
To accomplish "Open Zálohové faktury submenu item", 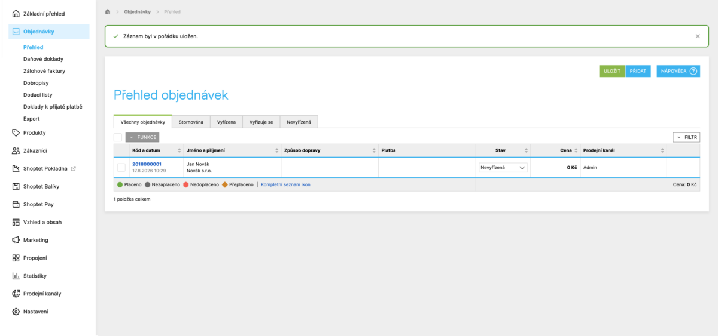I will (x=44, y=71).
